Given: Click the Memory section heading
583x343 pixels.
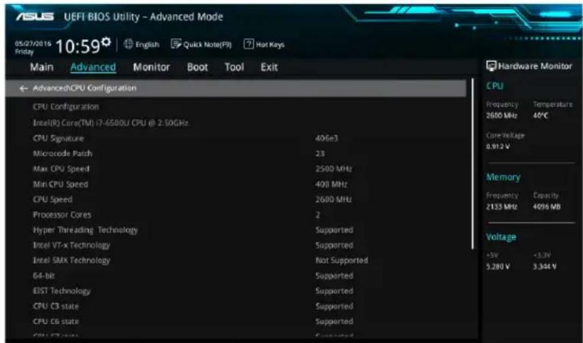Looking at the screenshot, I should pyautogui.click(x=503, y=178).
